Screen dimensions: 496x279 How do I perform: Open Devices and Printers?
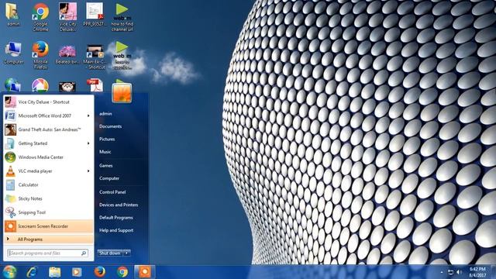(x=119, y=205)
